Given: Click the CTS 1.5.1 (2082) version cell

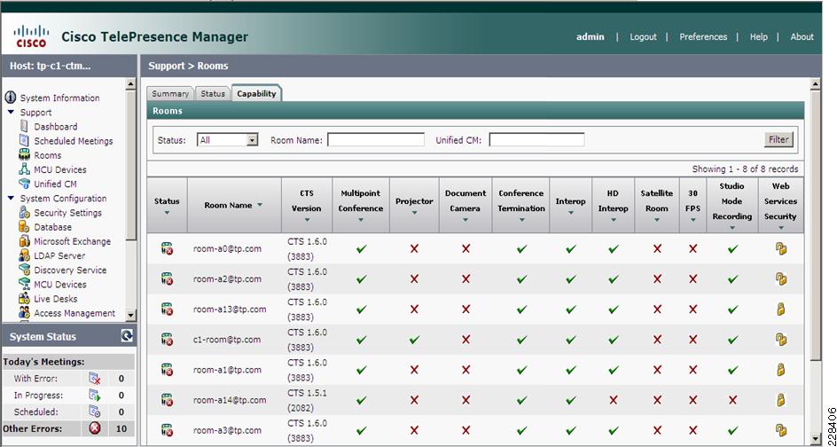Looking at the screenshot, I should (x=307, y=400).
